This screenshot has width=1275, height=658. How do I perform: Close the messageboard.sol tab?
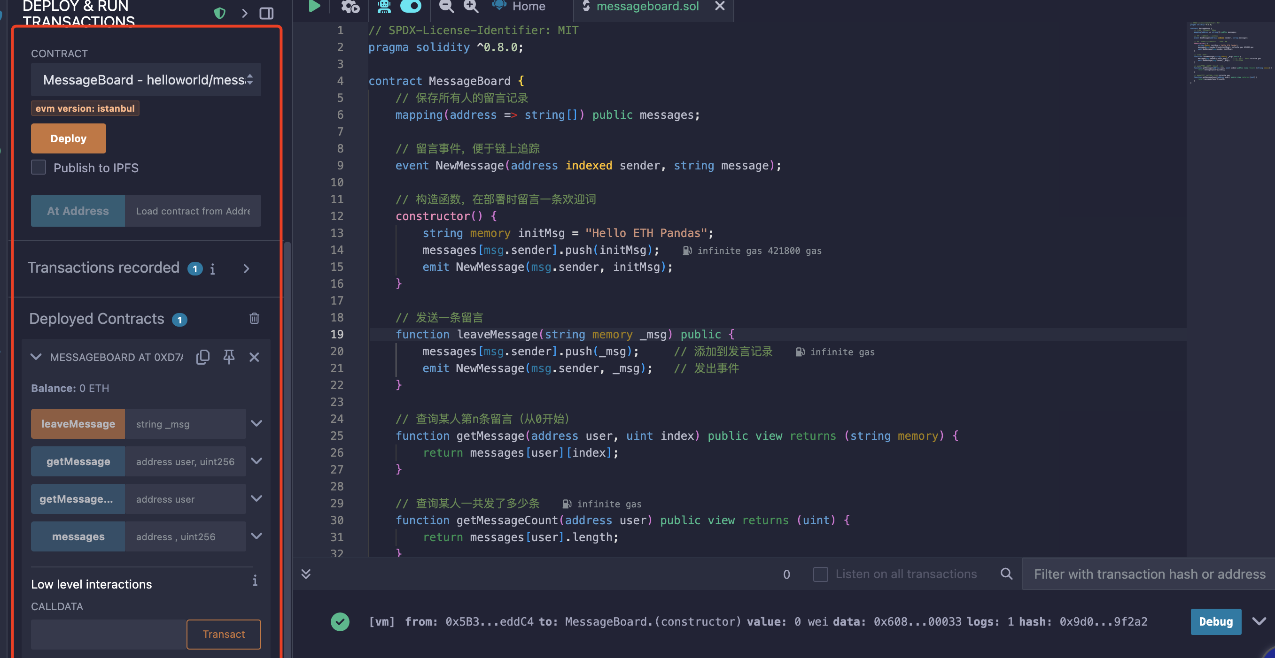[x=720, y=6]
